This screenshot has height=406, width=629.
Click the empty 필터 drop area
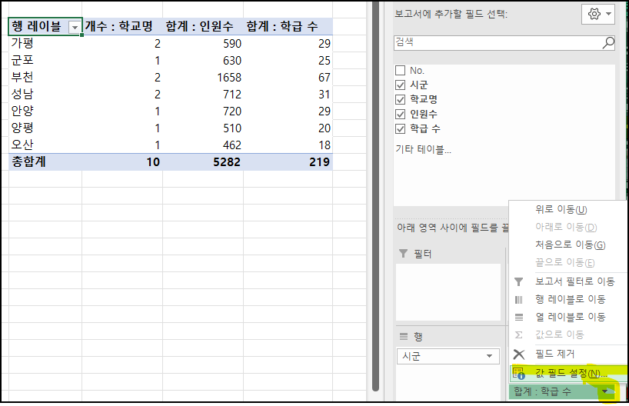448,292
